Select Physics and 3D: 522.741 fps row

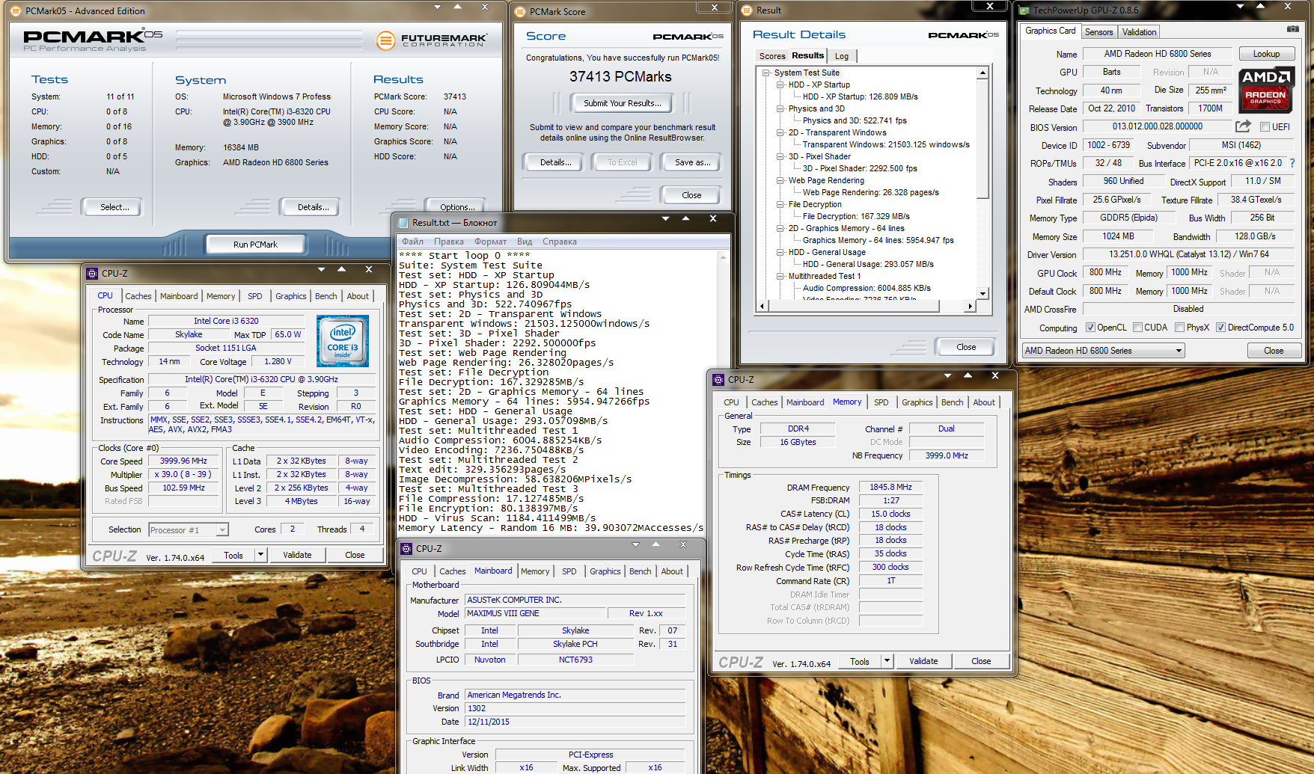855,120
